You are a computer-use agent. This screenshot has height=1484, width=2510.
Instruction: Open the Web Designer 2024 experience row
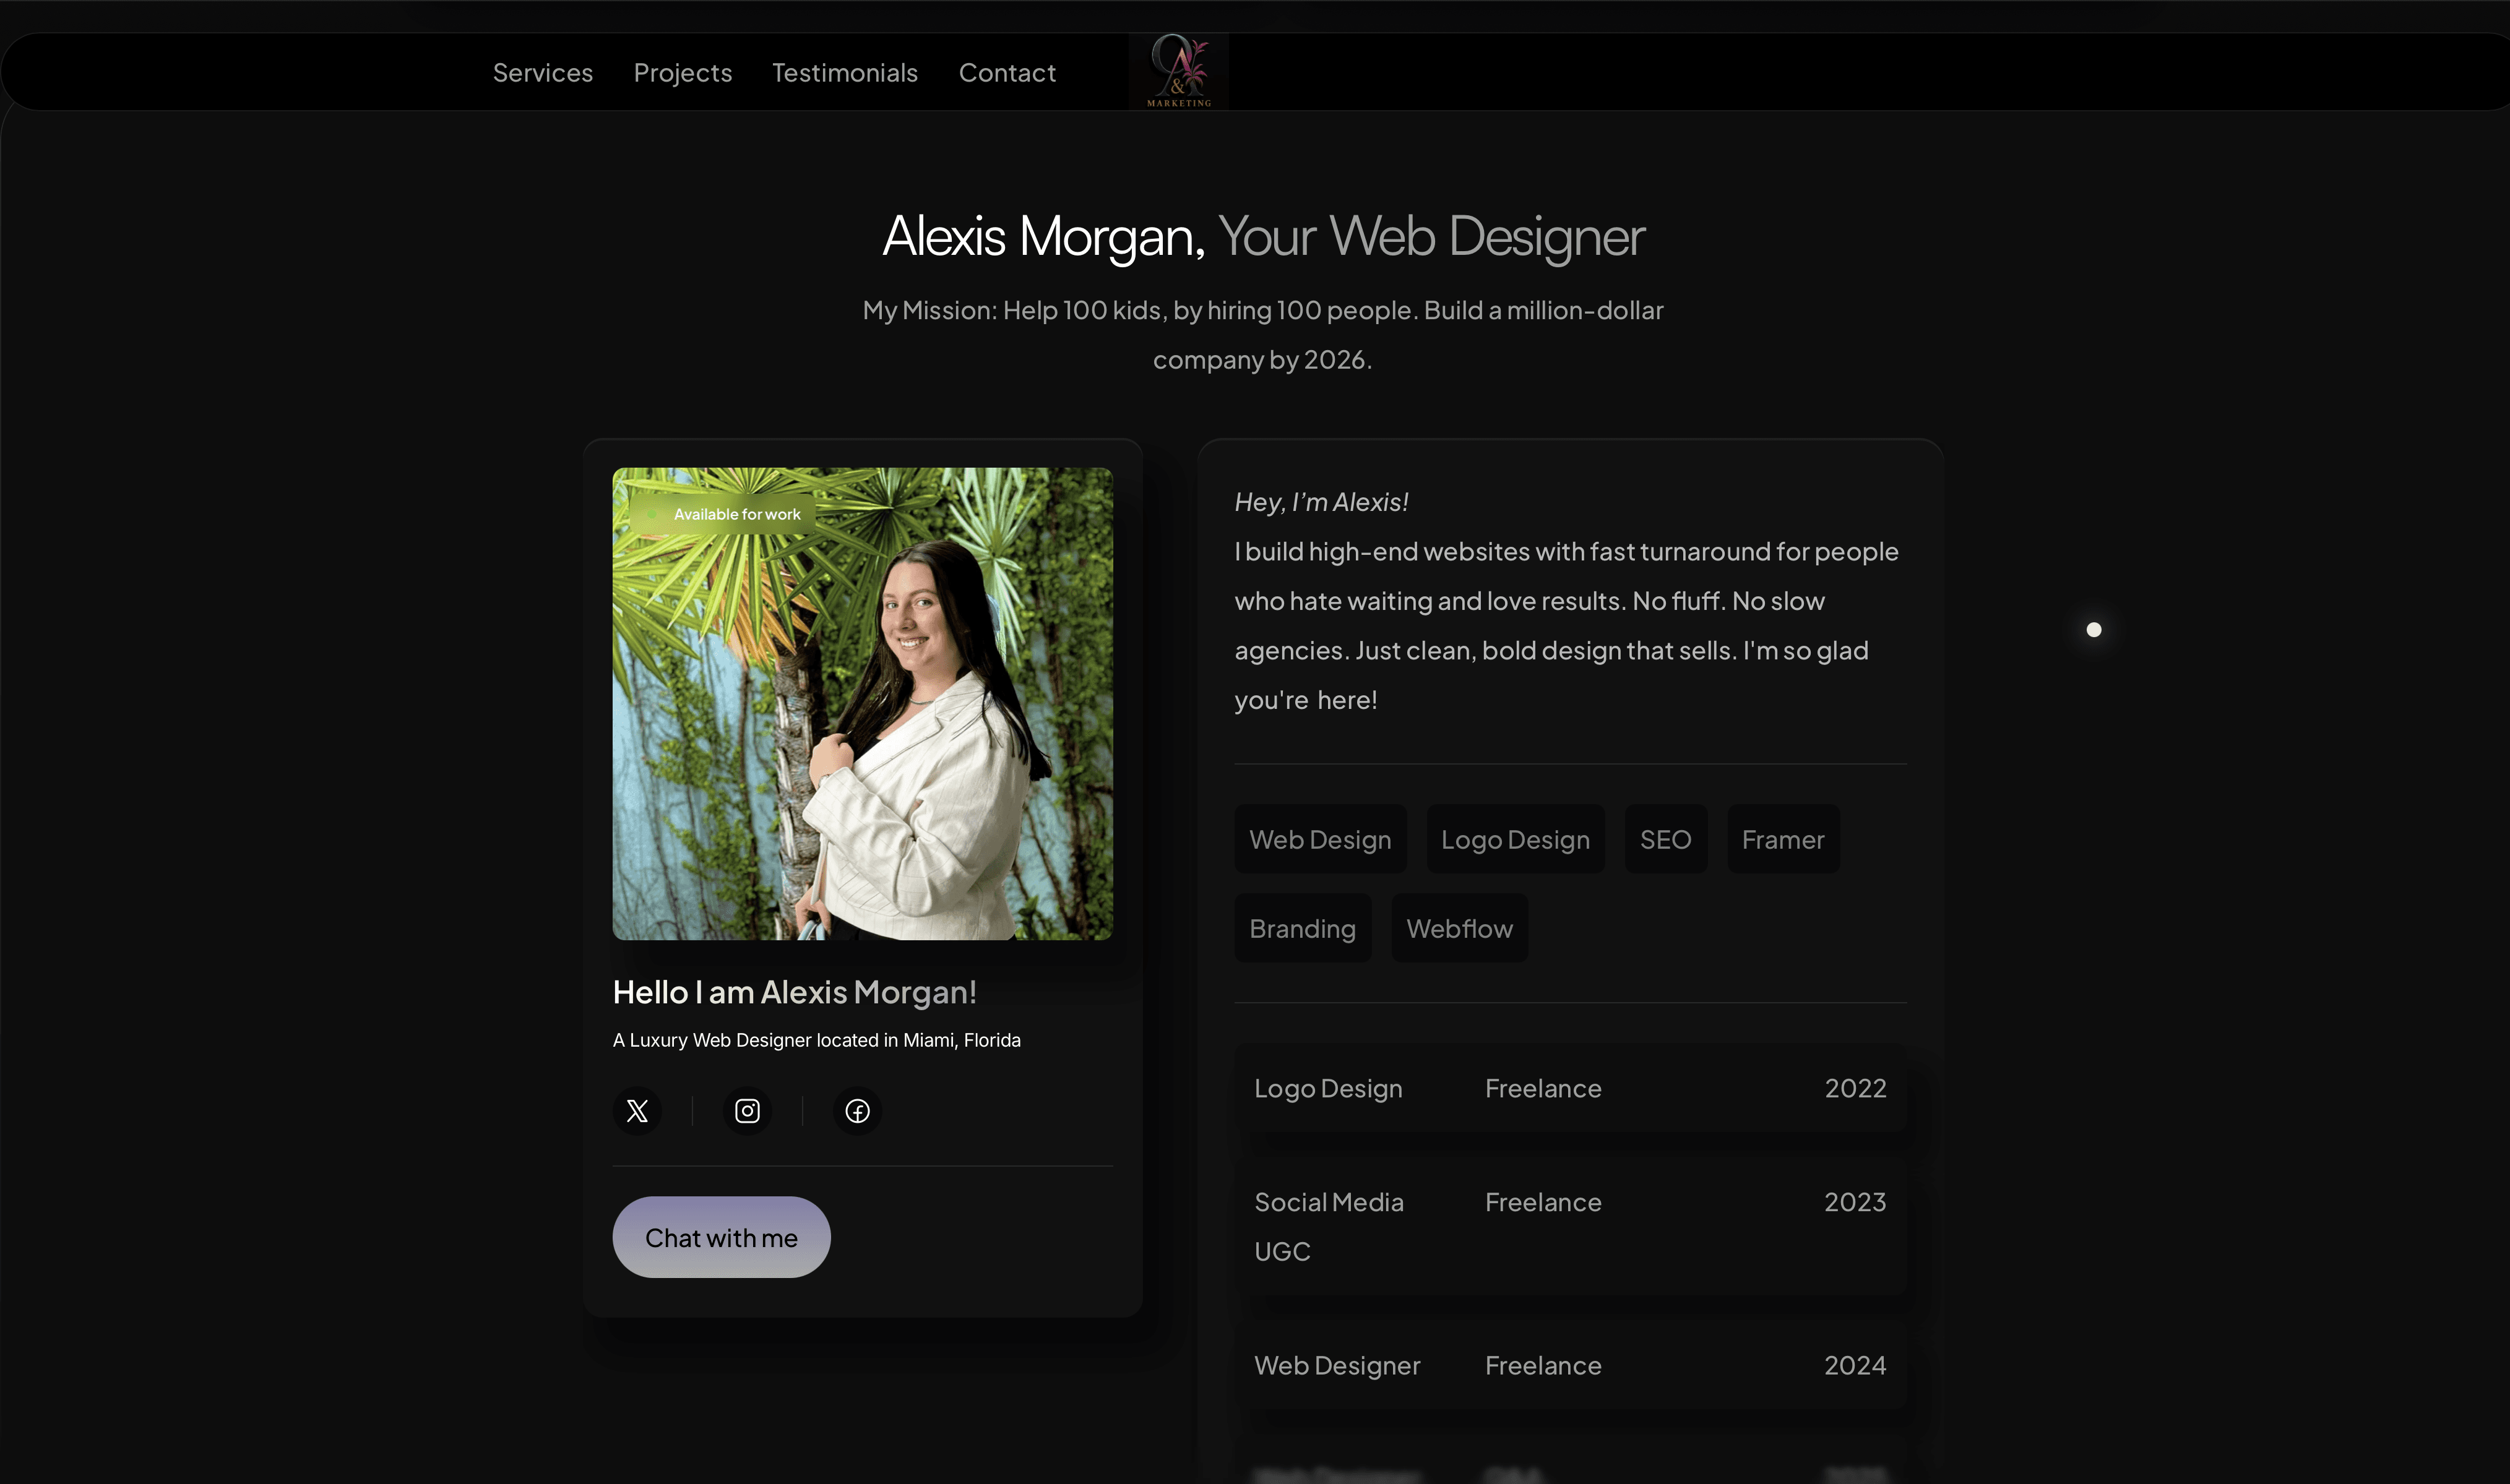coord(1569,1365)
